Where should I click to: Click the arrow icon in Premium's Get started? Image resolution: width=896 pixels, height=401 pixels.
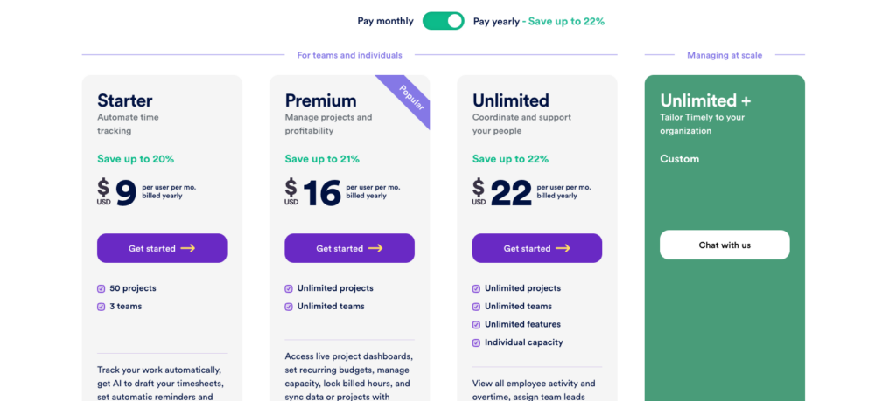coord(375,248)
